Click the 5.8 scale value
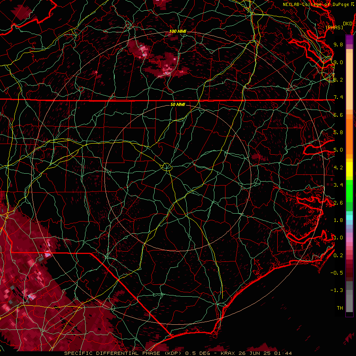This screenshot has width=356, height=356. 338,133
